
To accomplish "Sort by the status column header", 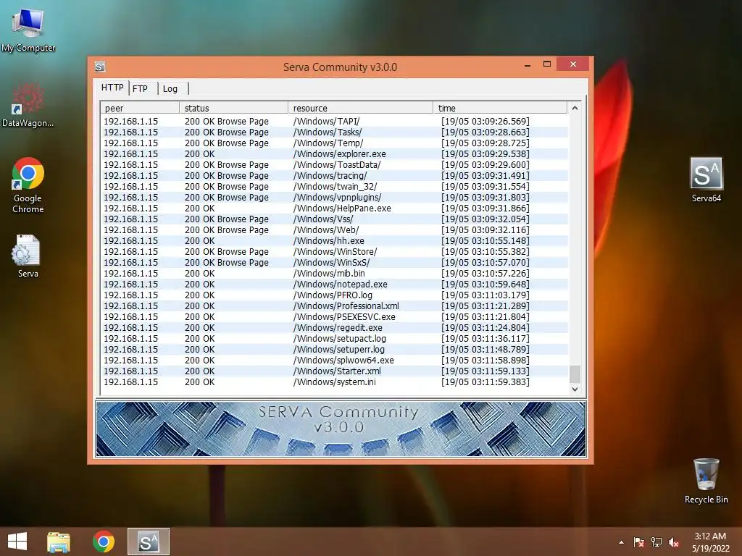I will [234, 109].
